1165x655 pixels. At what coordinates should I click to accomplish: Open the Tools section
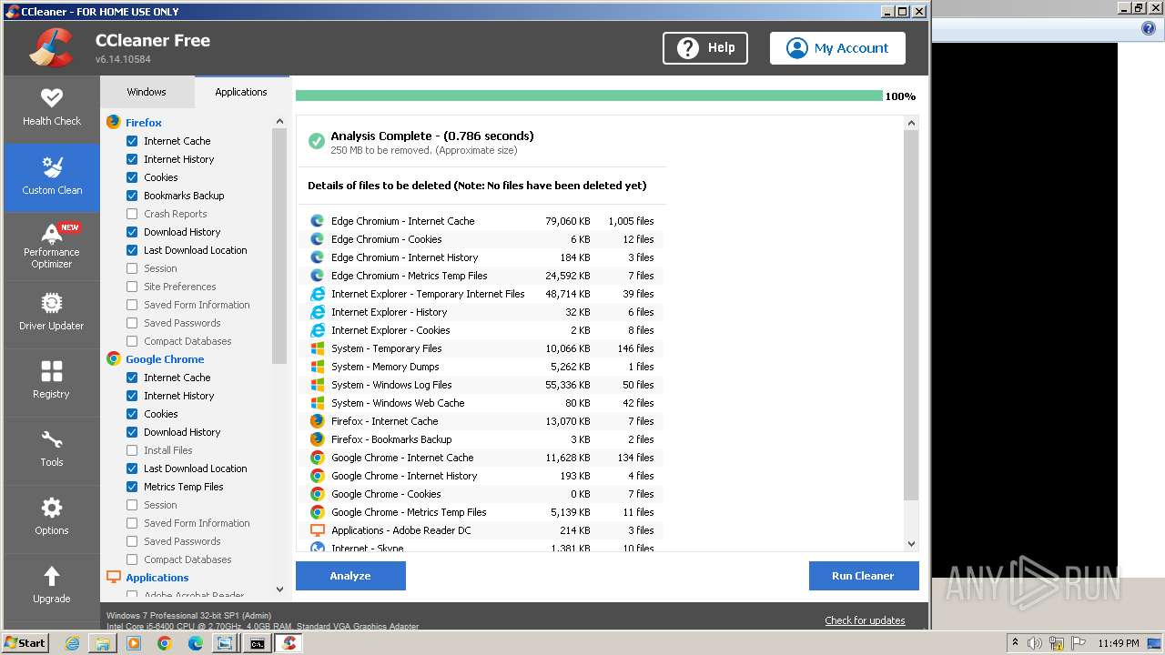coord(52,448)
